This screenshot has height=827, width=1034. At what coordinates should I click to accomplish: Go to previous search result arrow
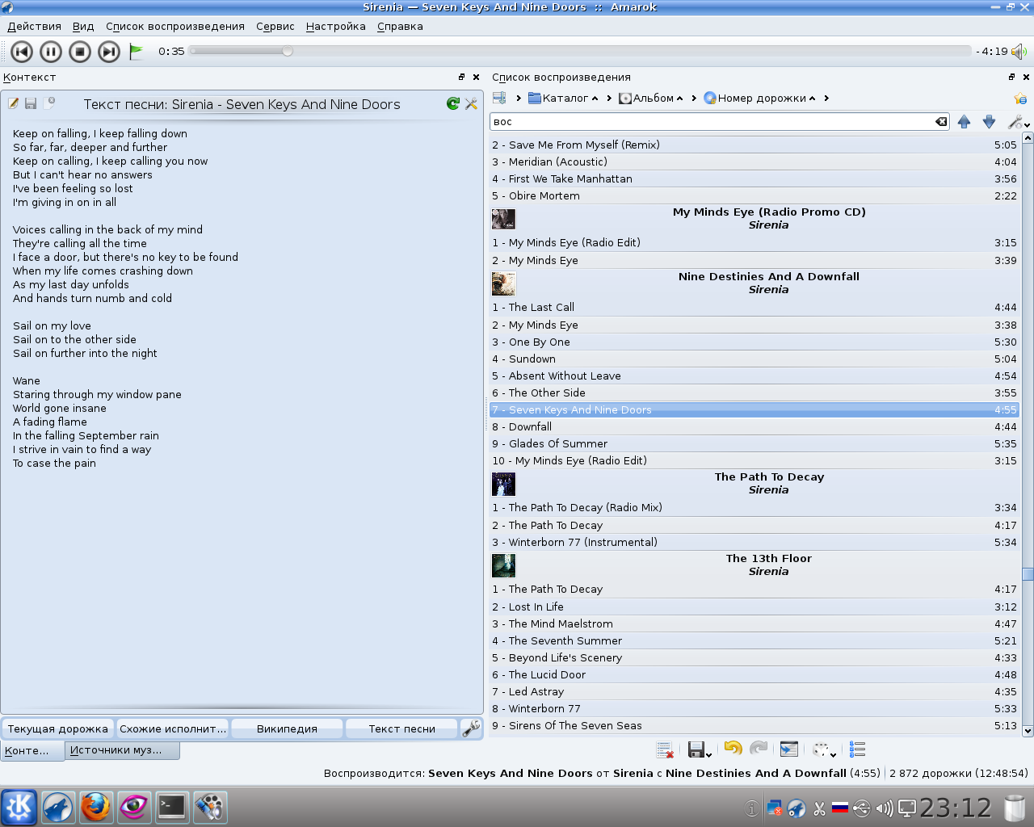[964, 122]
